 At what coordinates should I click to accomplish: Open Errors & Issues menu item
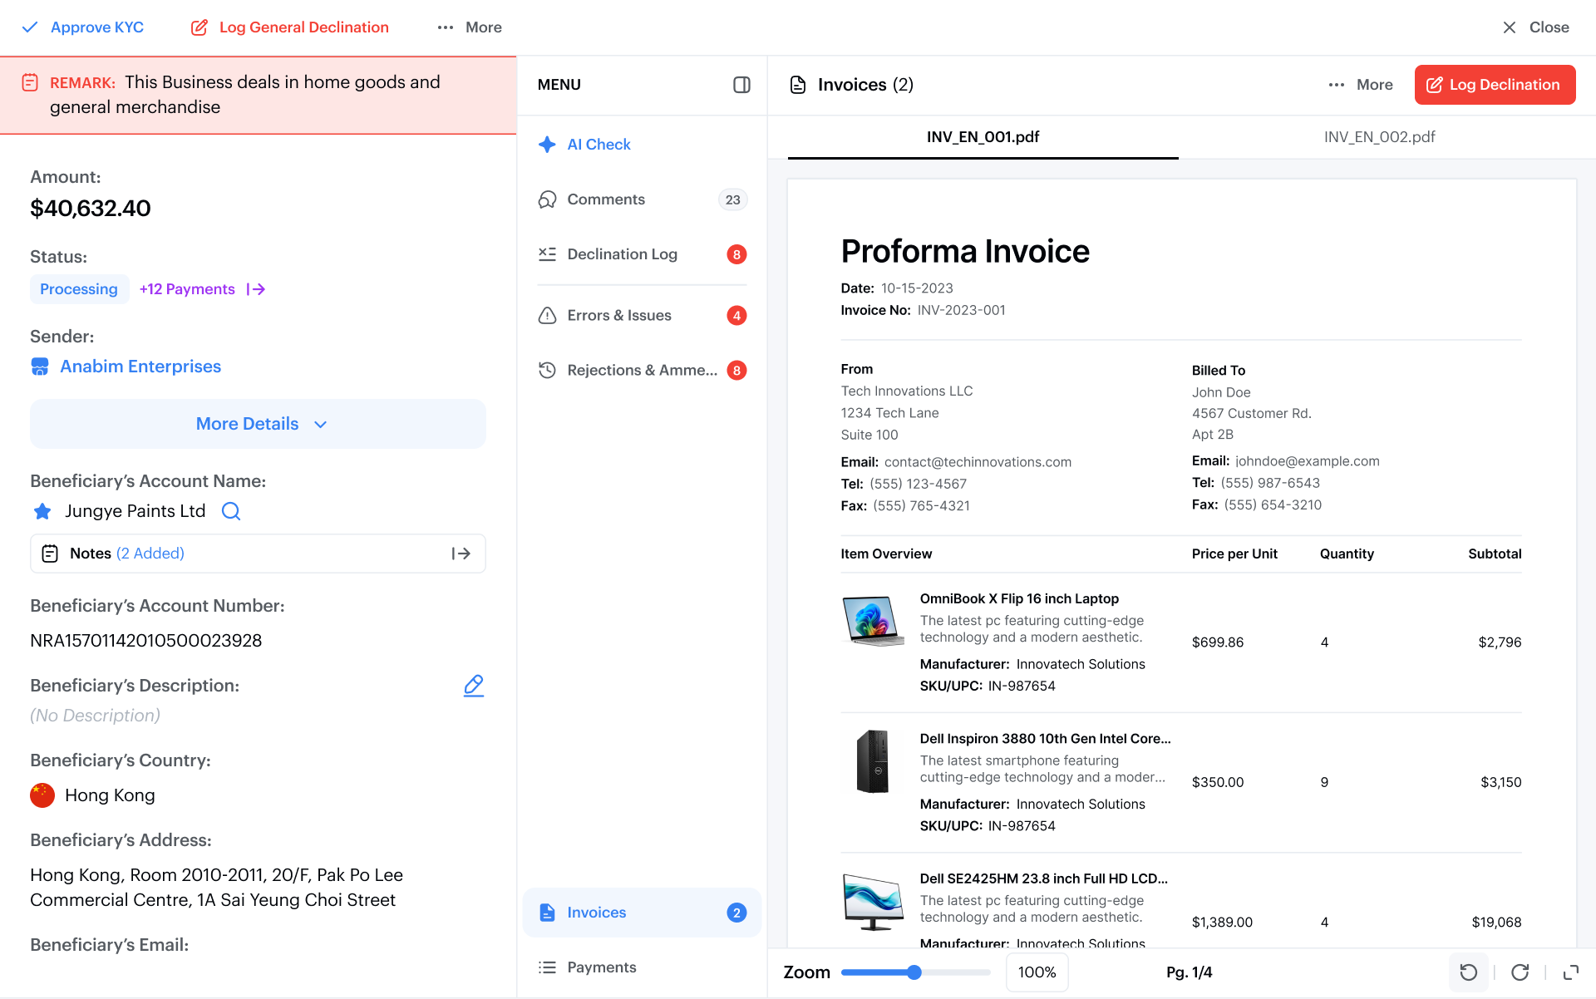tap(642, 316)
